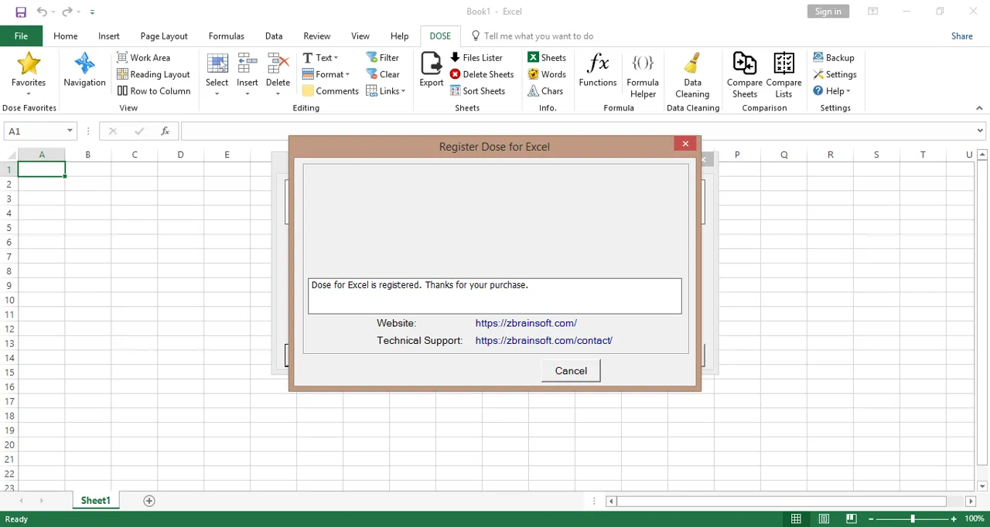990x527 pixels.
Task: Switch to Page Layout view in status bar
Action: pyautogui.click(x=824, y=519)
